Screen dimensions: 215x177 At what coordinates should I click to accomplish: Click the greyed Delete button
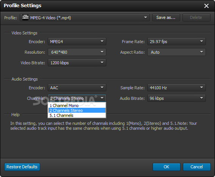tap(196, 17)
